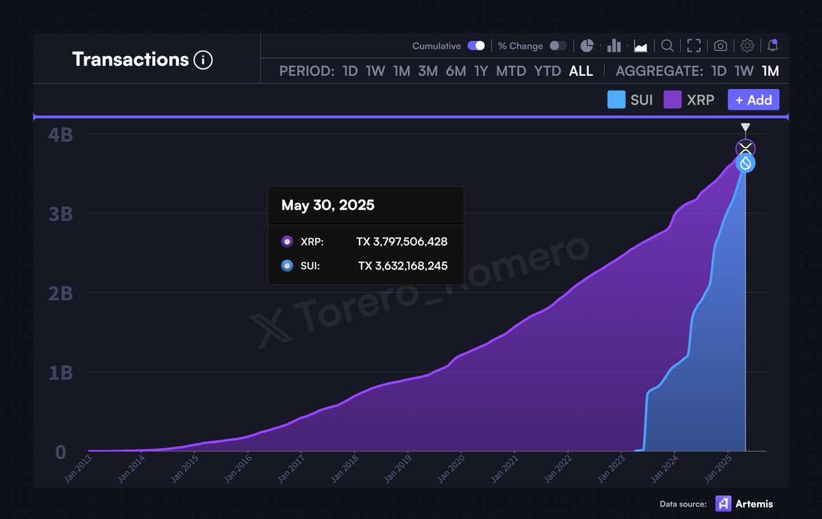Open notifications via the bell icon
This screenshot has height=519, width=822.
[x=773, y=45]
